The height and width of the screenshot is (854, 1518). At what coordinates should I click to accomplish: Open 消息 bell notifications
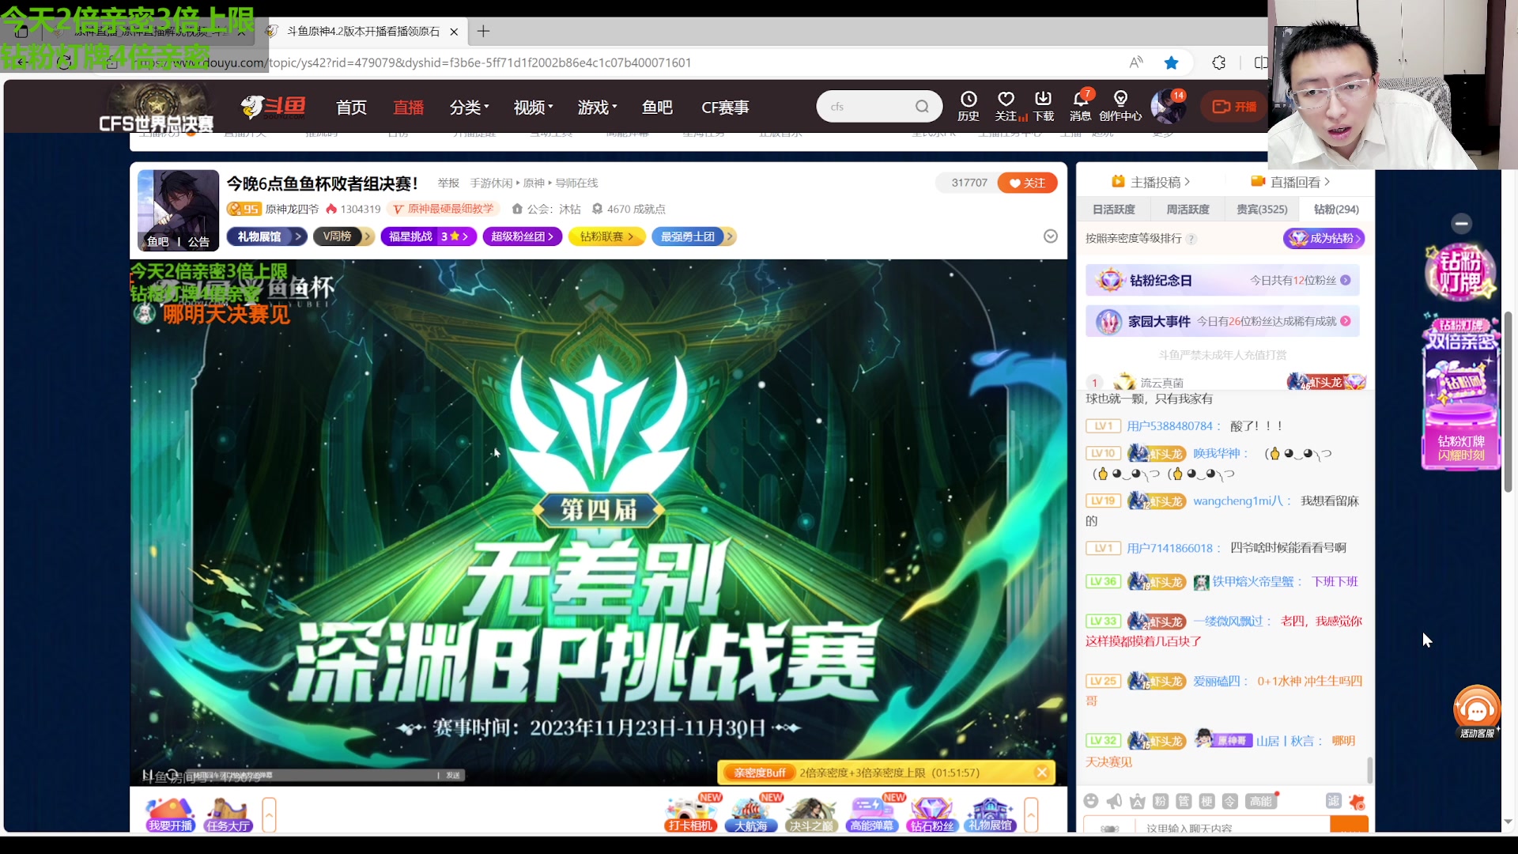pos(1081,105)
